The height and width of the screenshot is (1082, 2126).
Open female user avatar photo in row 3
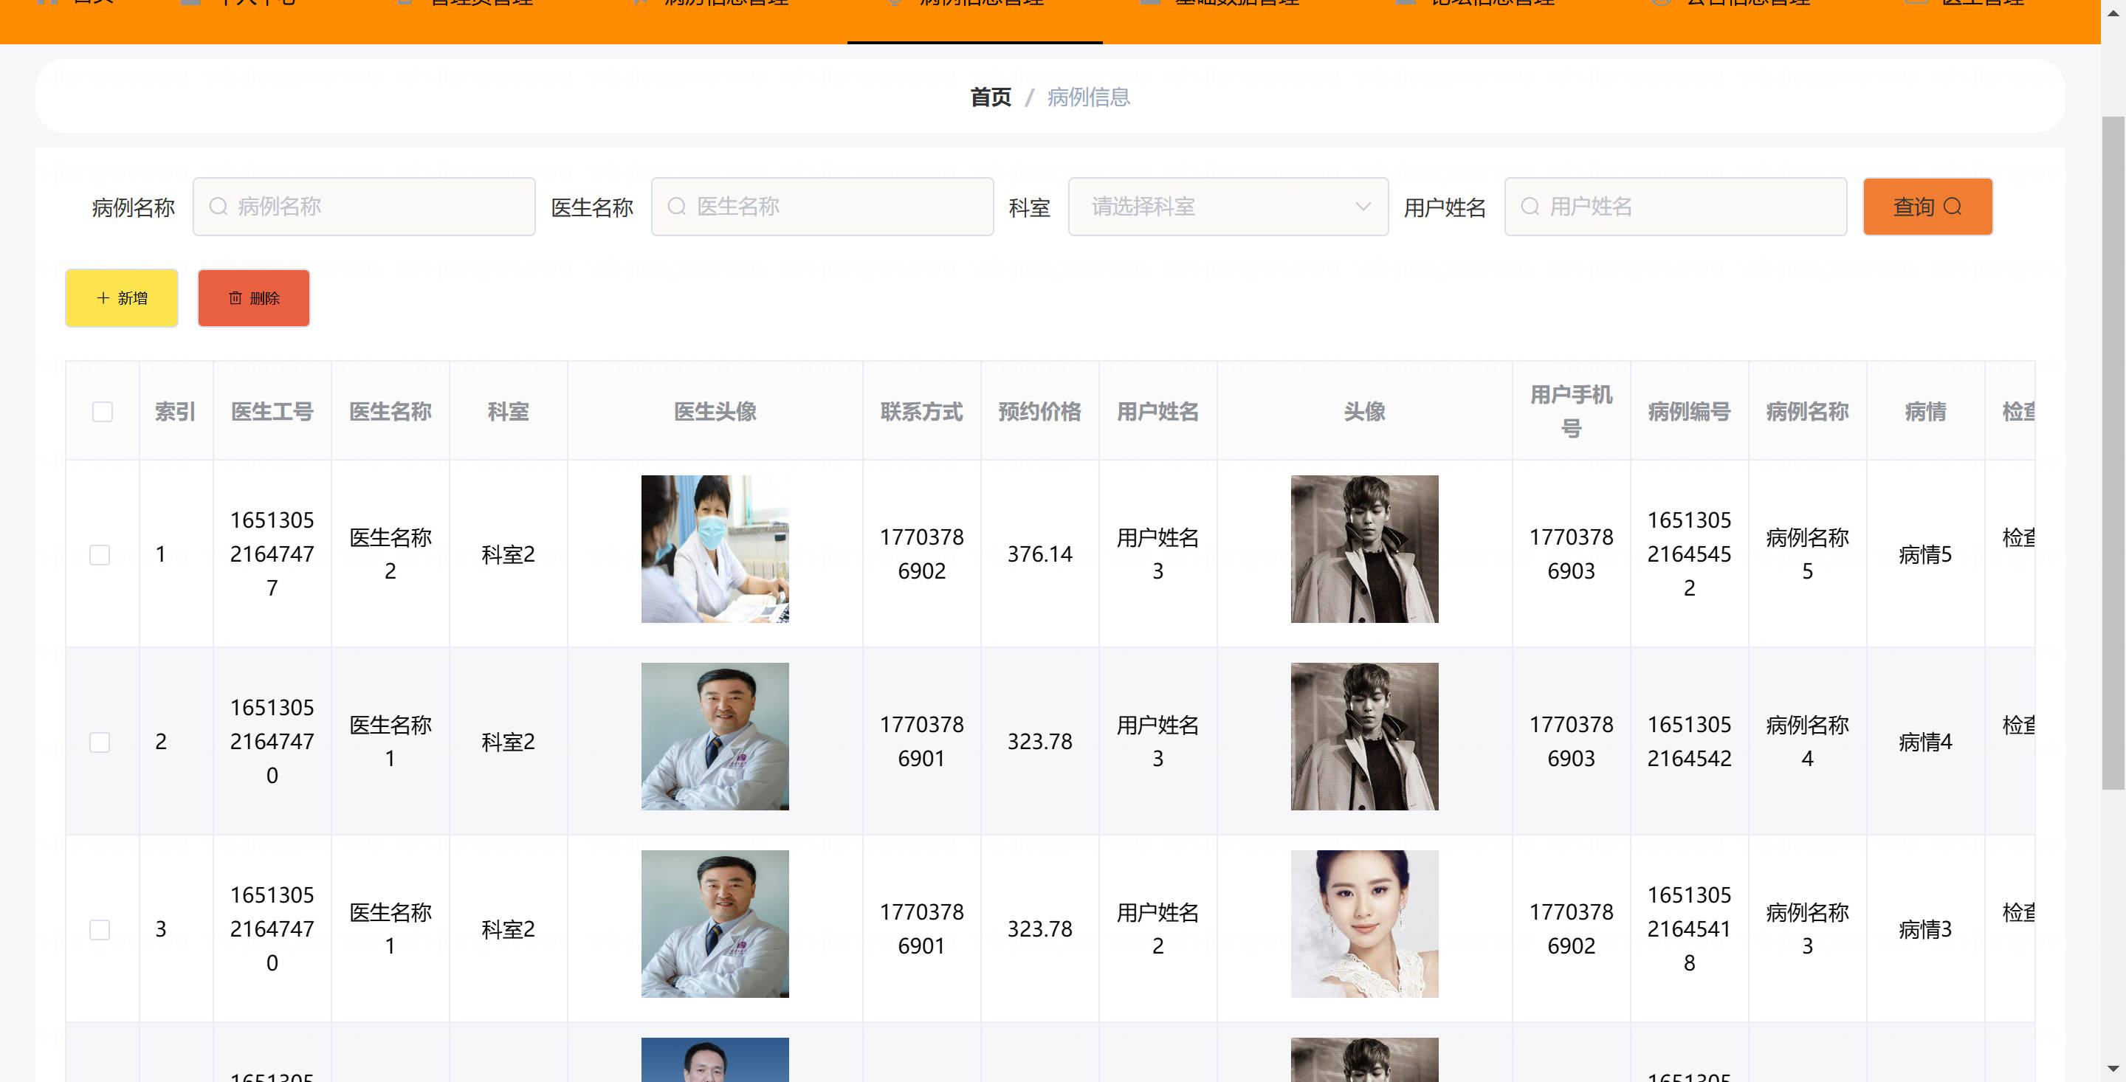click(1364, 923)
